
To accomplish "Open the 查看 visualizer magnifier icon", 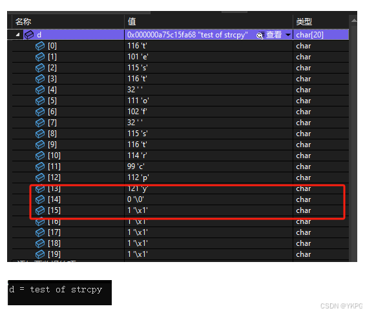I will 260,35.
